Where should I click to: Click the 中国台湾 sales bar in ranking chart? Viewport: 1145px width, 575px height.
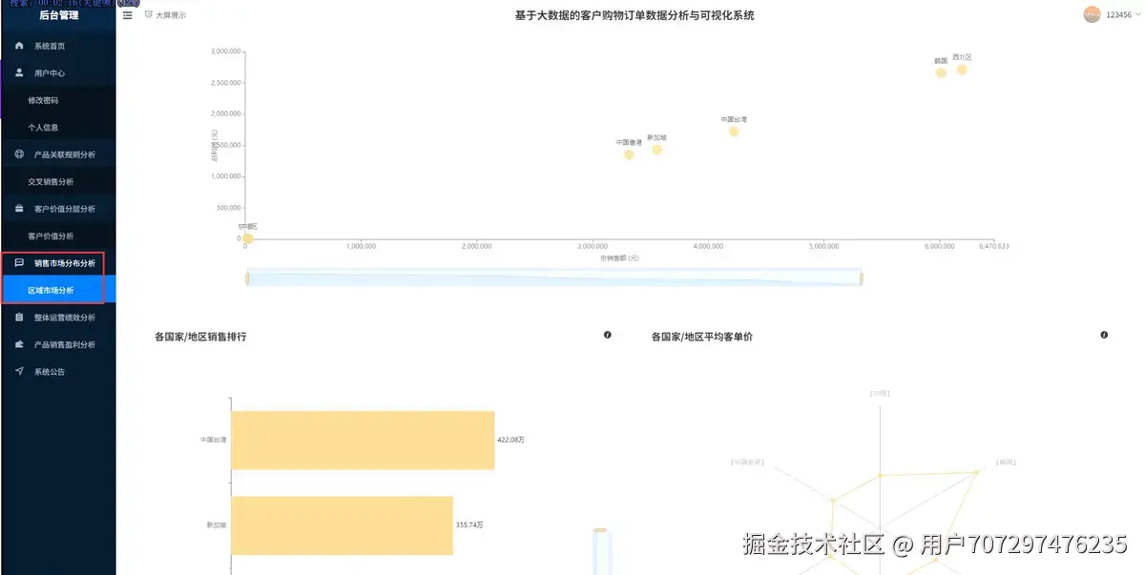(x=363, y=440)
